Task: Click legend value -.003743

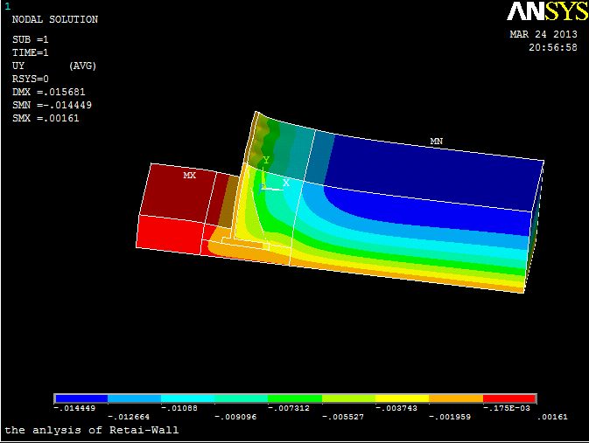Action: [396, 408]
